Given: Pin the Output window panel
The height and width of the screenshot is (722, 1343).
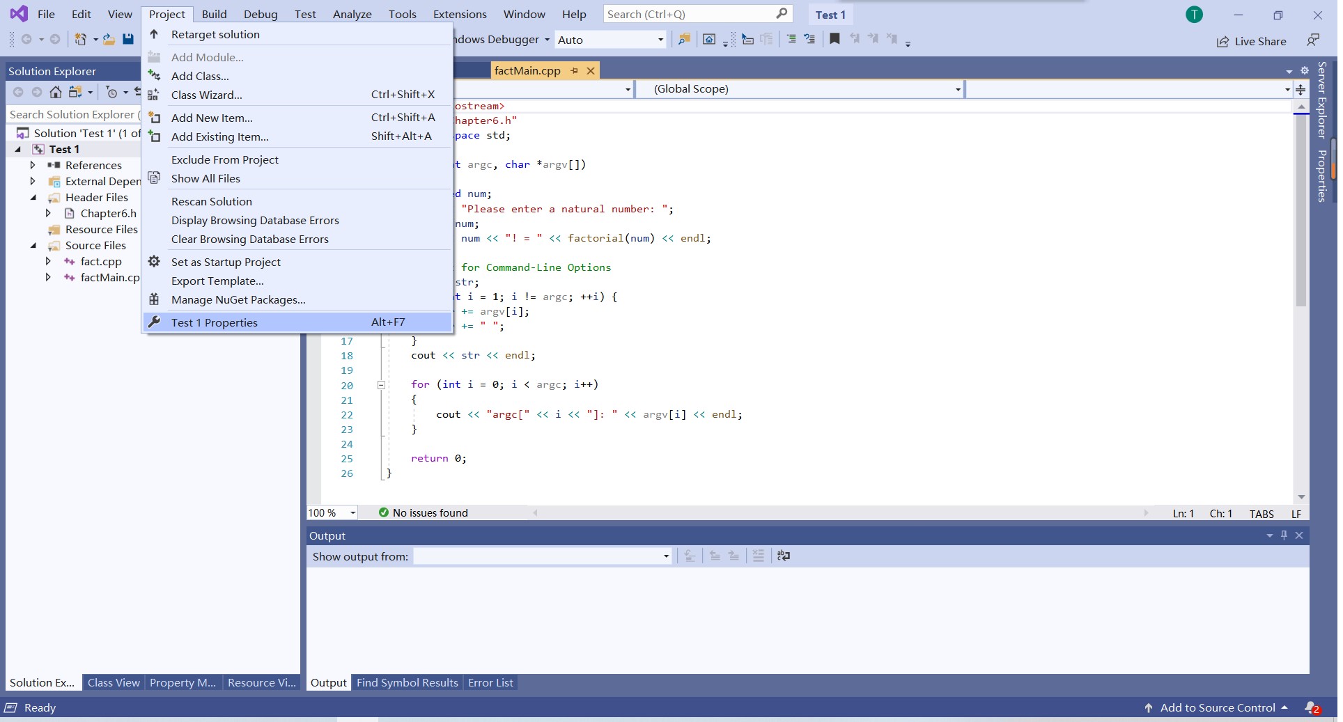Looking at the screenshot, I should click(x=1284, y=535).
